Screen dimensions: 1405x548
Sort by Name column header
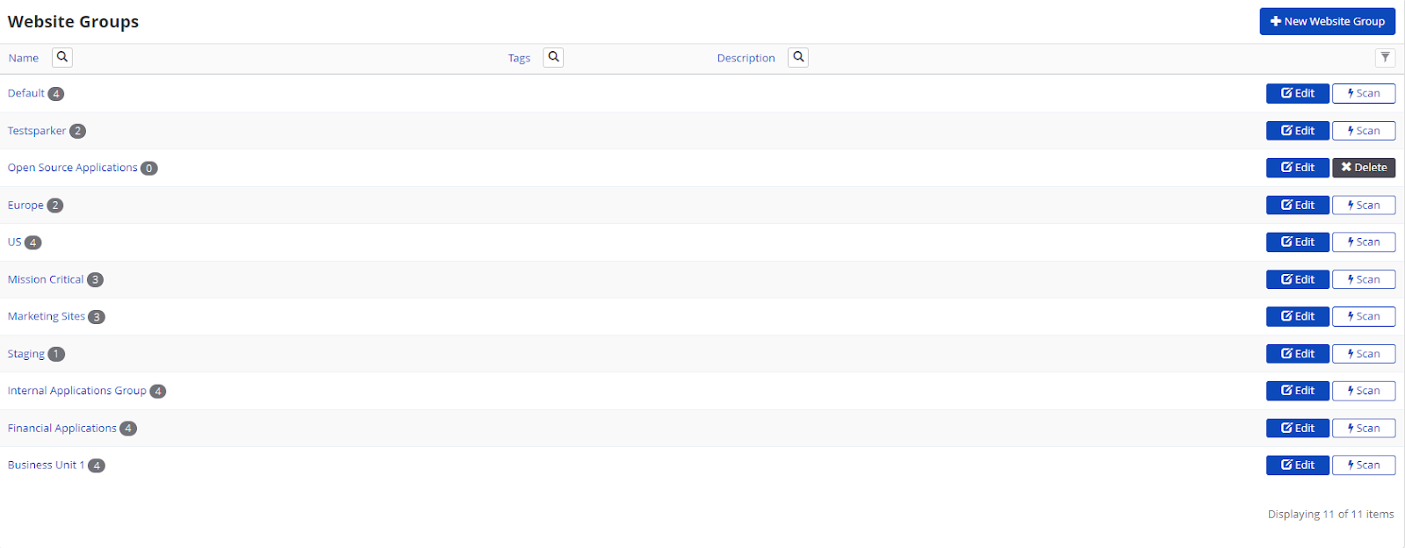[x=24, y=58]
